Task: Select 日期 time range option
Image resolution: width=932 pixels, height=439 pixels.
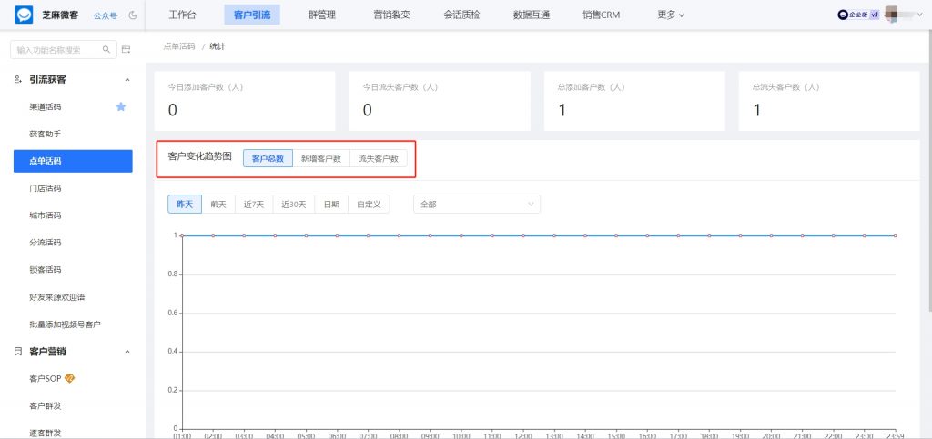Action: coord(331,205)
